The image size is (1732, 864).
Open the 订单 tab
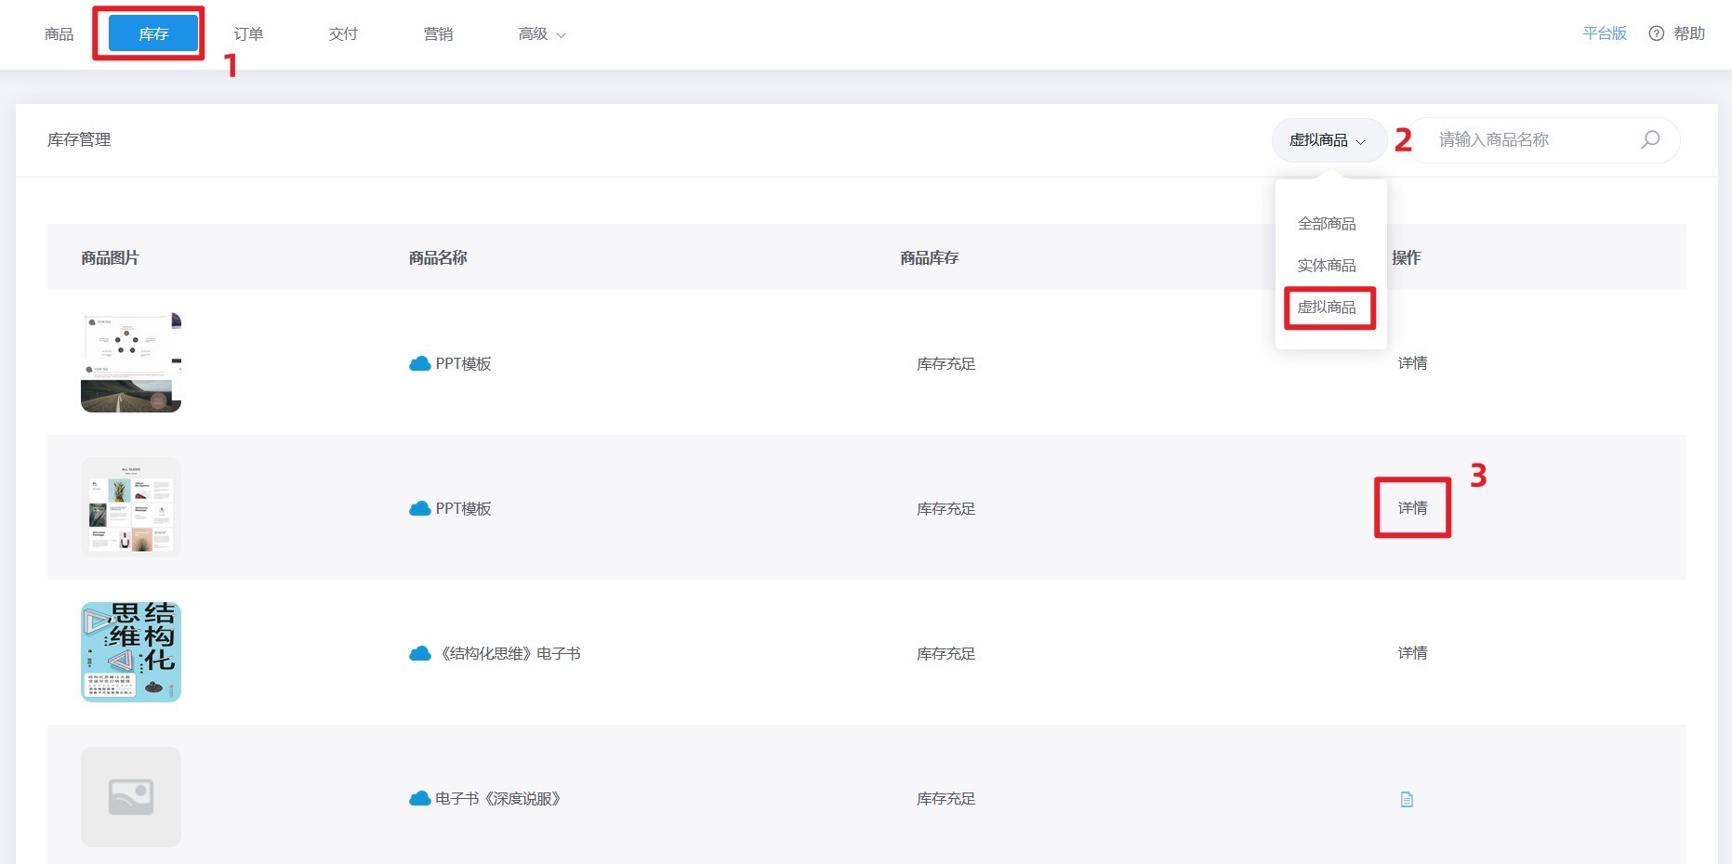coord(248,33)
